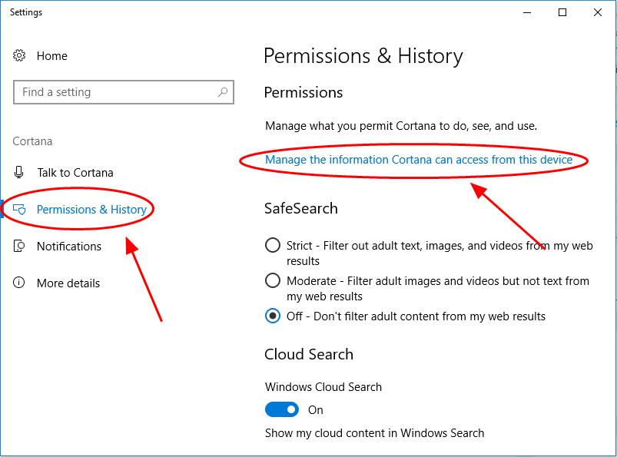Focus the Find a setting search box

pyautogui.click(x=124, y=92)
